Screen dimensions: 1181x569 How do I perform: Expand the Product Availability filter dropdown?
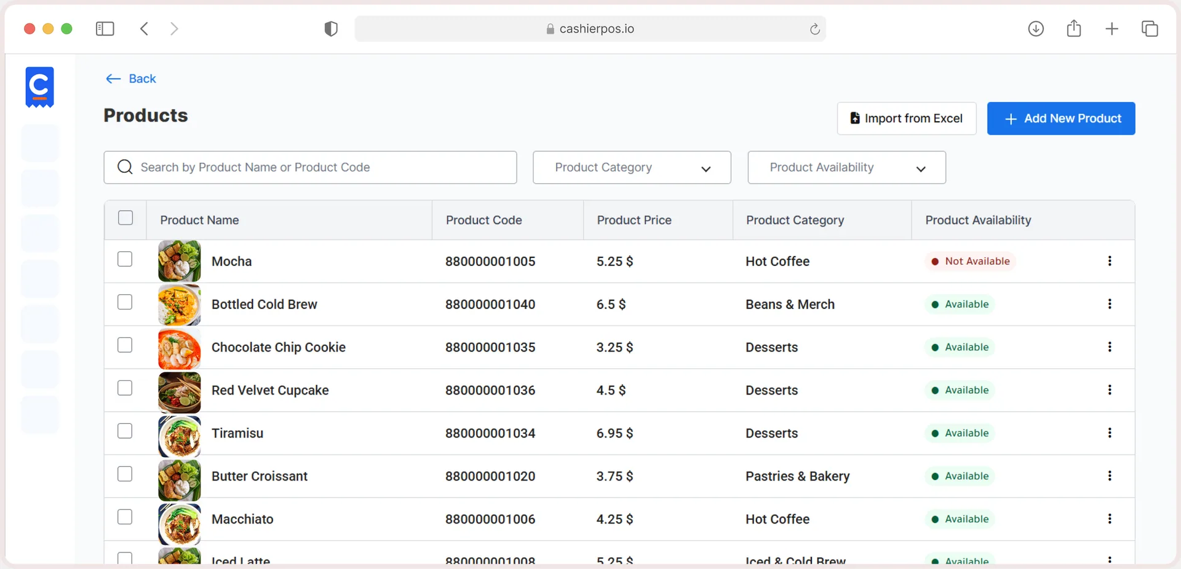pos(846,168)
